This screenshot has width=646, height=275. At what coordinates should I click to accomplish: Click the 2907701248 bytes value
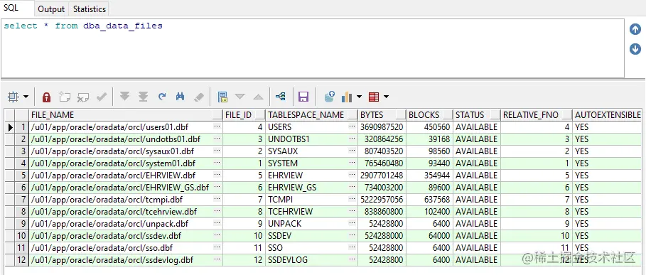click(381, 176)
